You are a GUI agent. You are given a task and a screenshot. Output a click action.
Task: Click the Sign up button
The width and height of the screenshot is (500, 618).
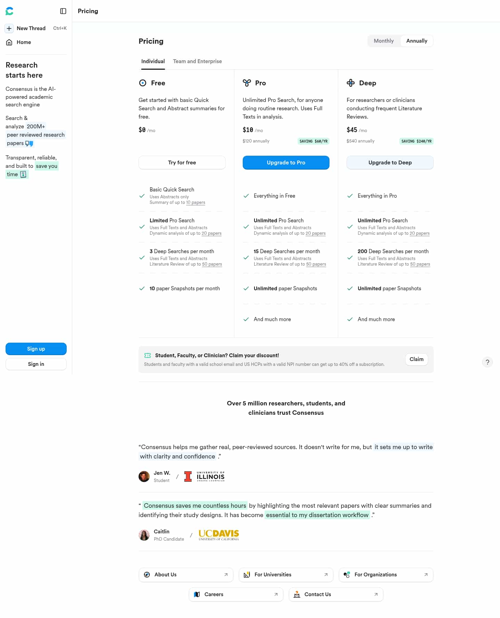[36, 349]
